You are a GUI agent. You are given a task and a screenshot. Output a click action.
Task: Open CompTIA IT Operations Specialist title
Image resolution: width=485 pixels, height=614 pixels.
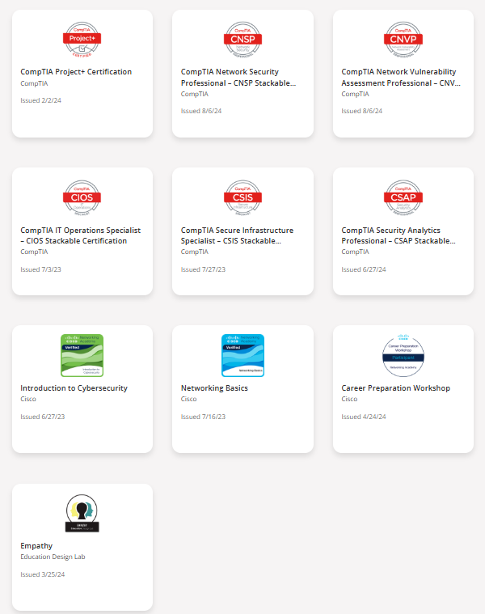(x=81, y=235)
